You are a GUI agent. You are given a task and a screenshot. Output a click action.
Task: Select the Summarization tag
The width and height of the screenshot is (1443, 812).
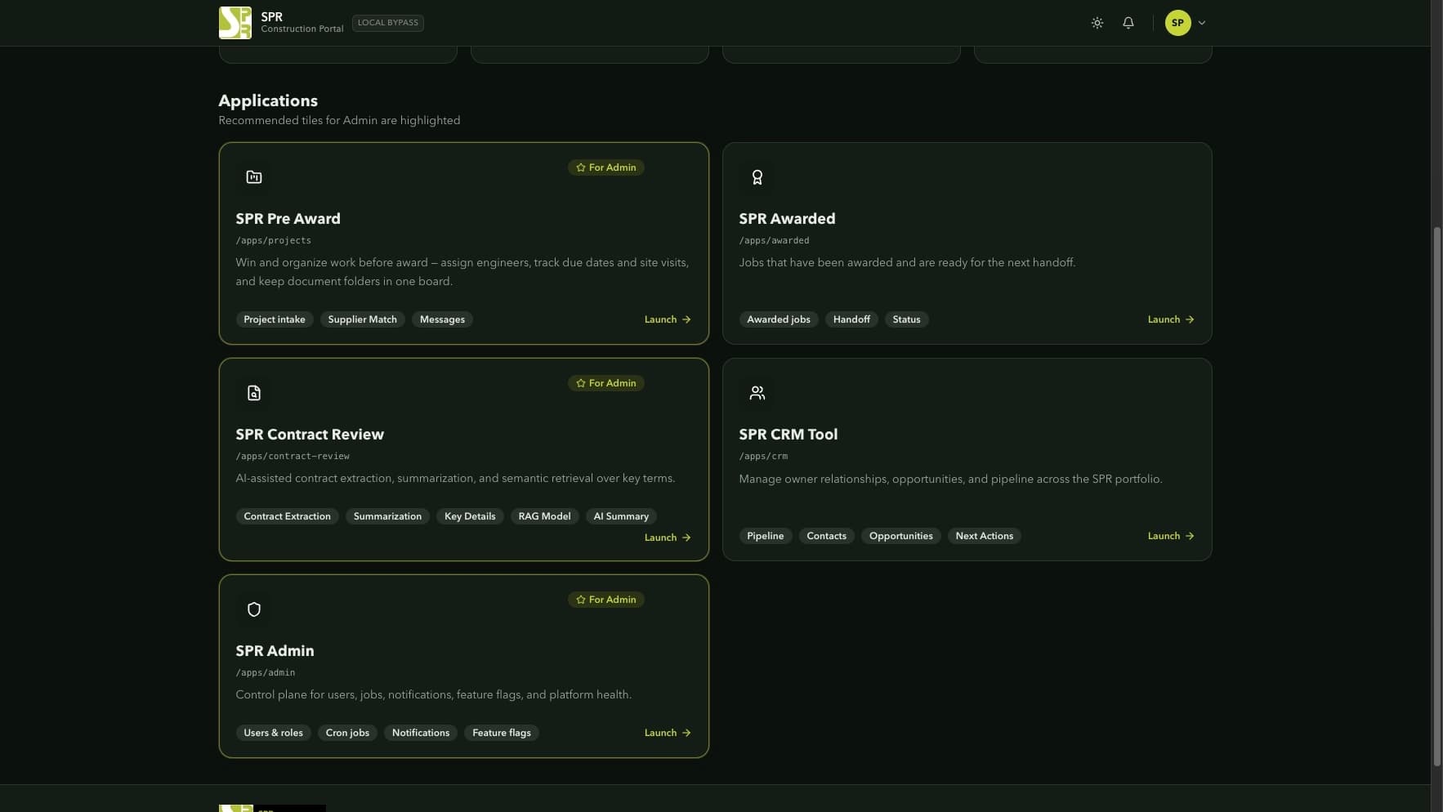pos(387,516)
